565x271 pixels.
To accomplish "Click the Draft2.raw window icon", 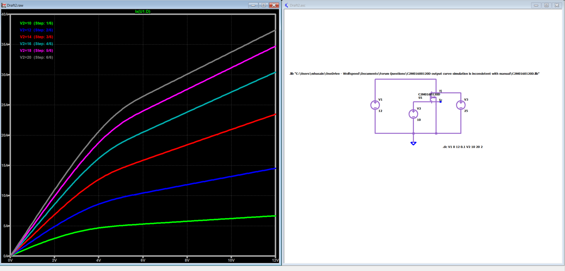I will pyautogui.click(x=4, y=5).
